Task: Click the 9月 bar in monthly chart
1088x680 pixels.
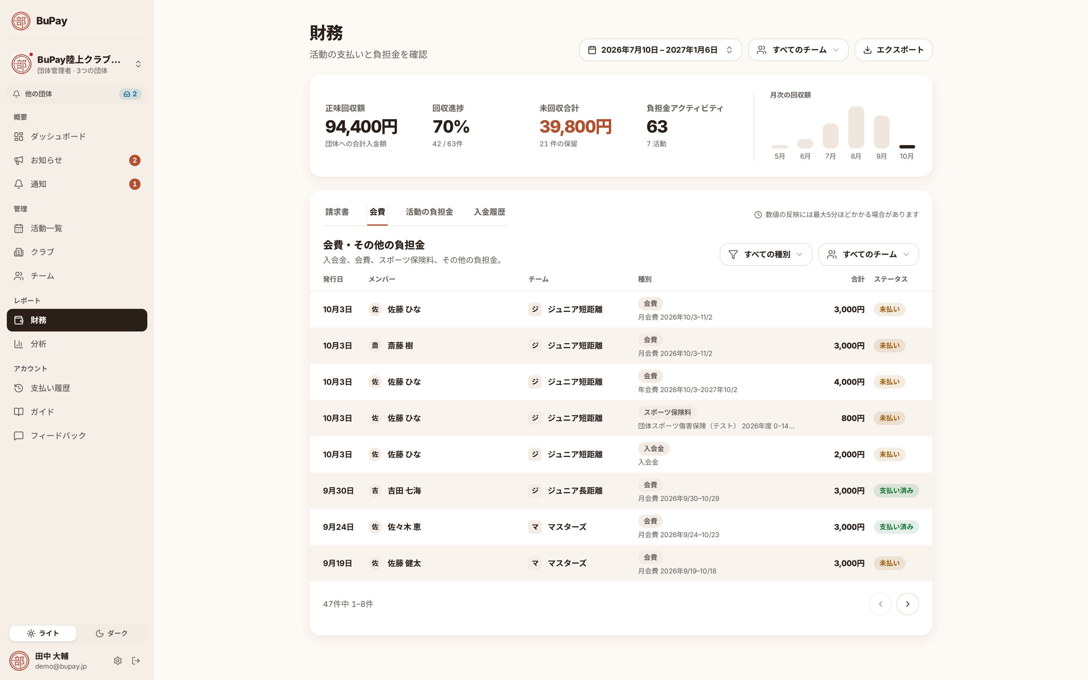Action: pyautogui.click(x=881, y=132)
